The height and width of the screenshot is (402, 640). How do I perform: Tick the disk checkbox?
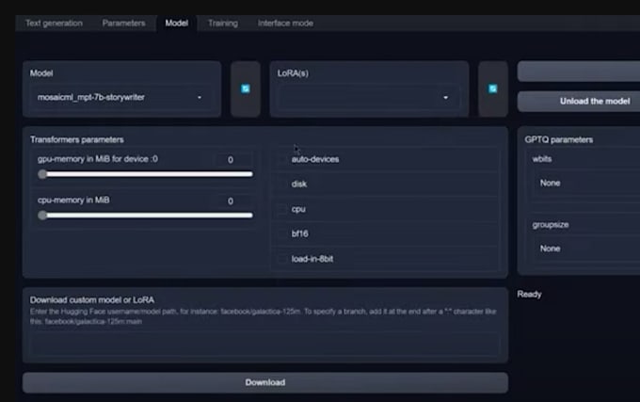point(282,185)
